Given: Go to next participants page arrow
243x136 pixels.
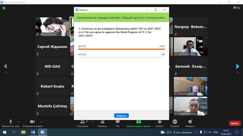Looking at the screenshot, I should tap(238, 66).
